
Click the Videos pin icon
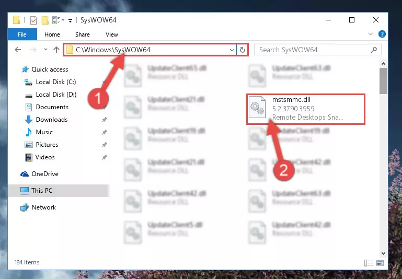coord(104,157)
